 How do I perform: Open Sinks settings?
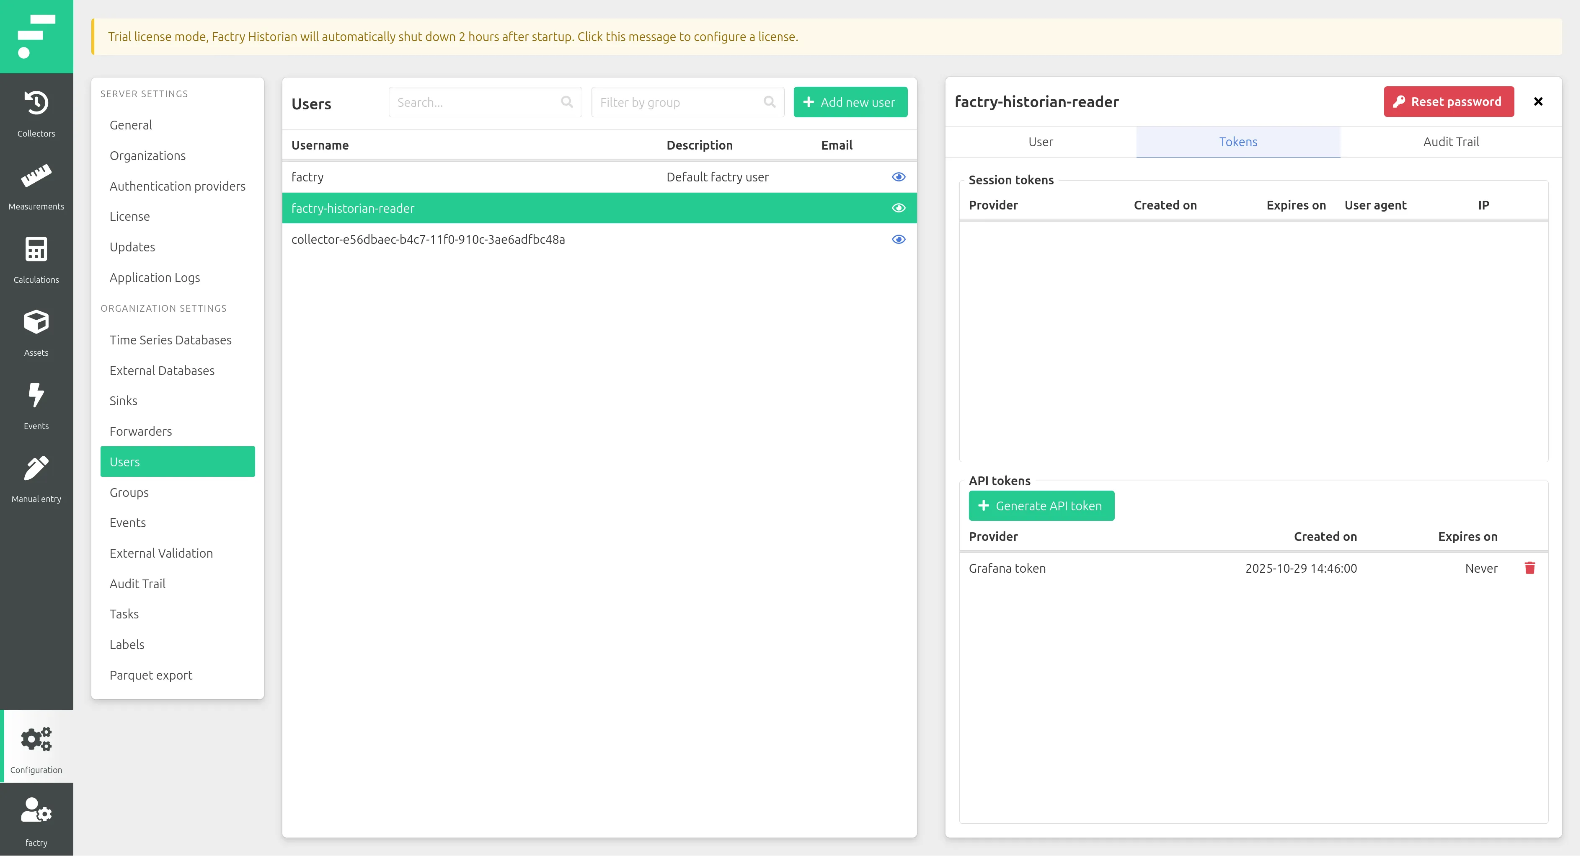point(177,401)
